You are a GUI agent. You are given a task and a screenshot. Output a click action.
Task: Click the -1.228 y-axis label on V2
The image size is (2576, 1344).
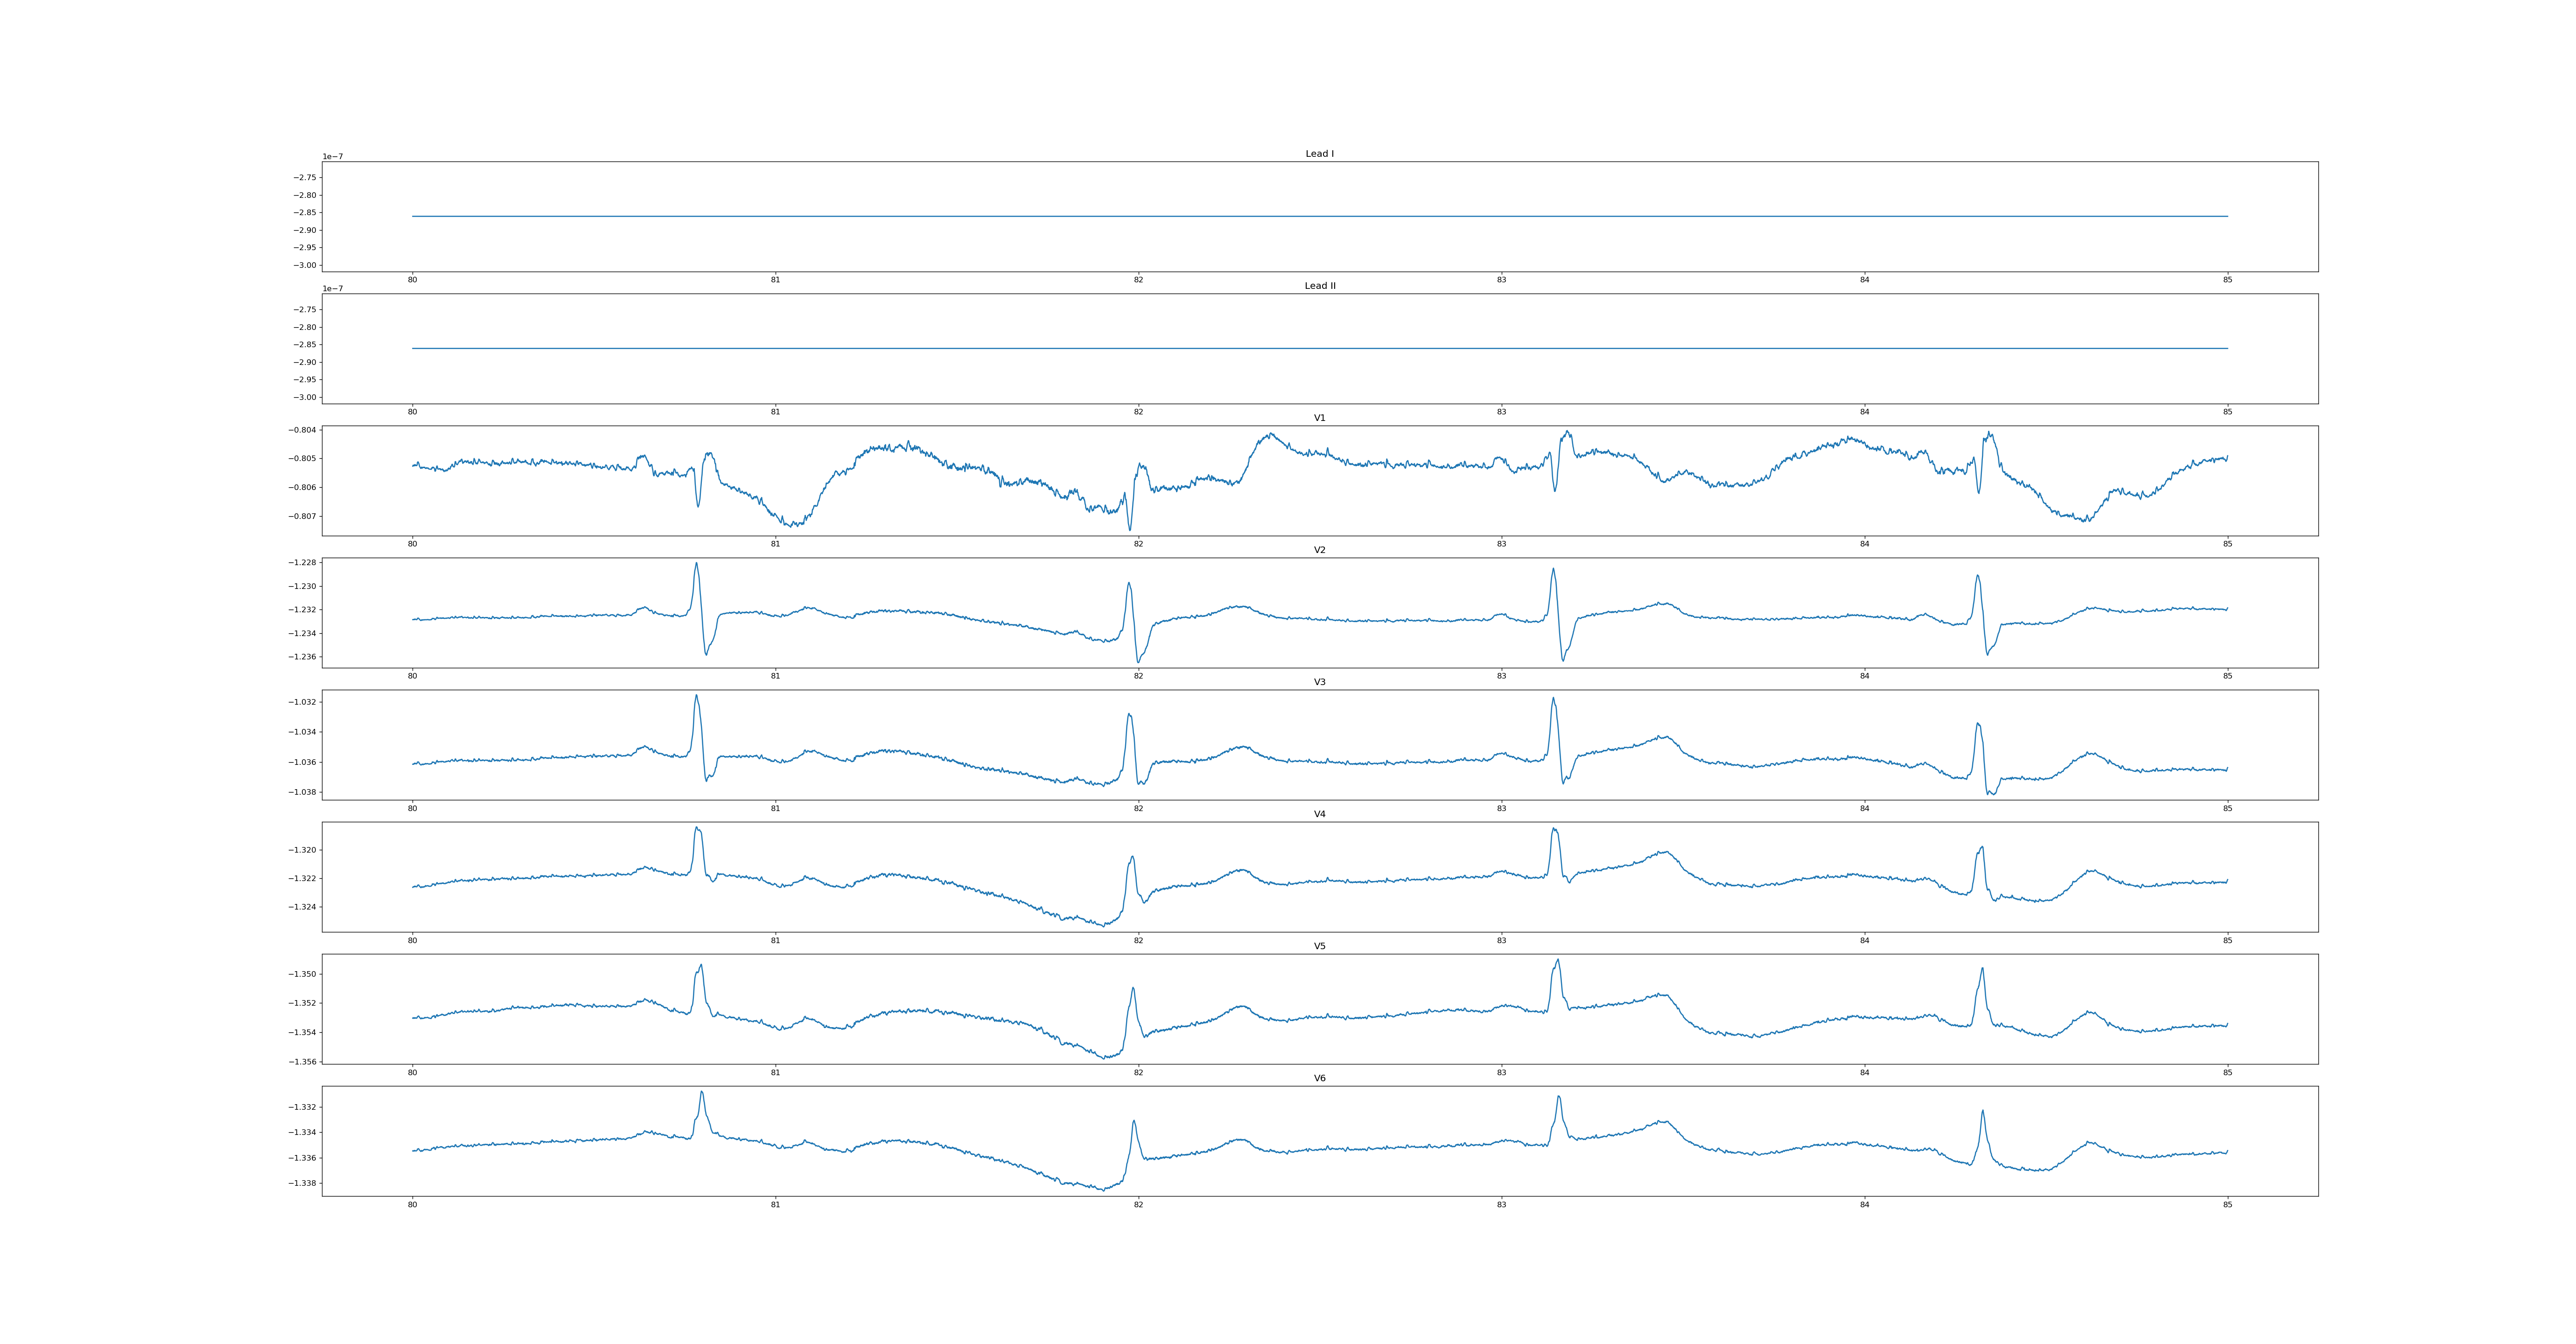pos(302,563)
